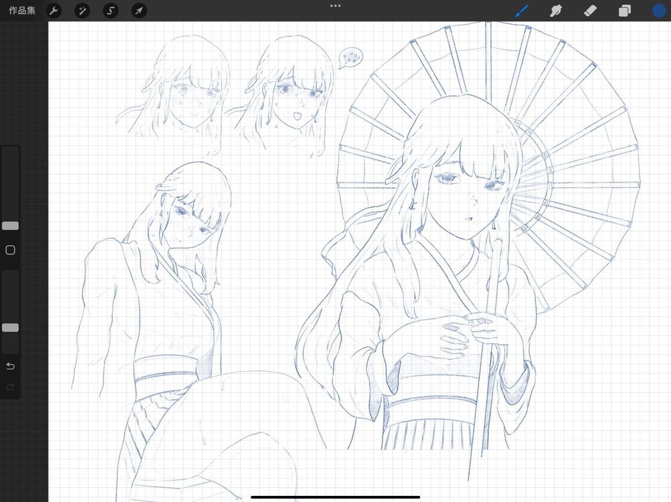The height and width of the screenshot is (502, 671).
Task: Tap the speech bubble sketch on canvas
Action: pyautogui.click(x=349, y=58)
